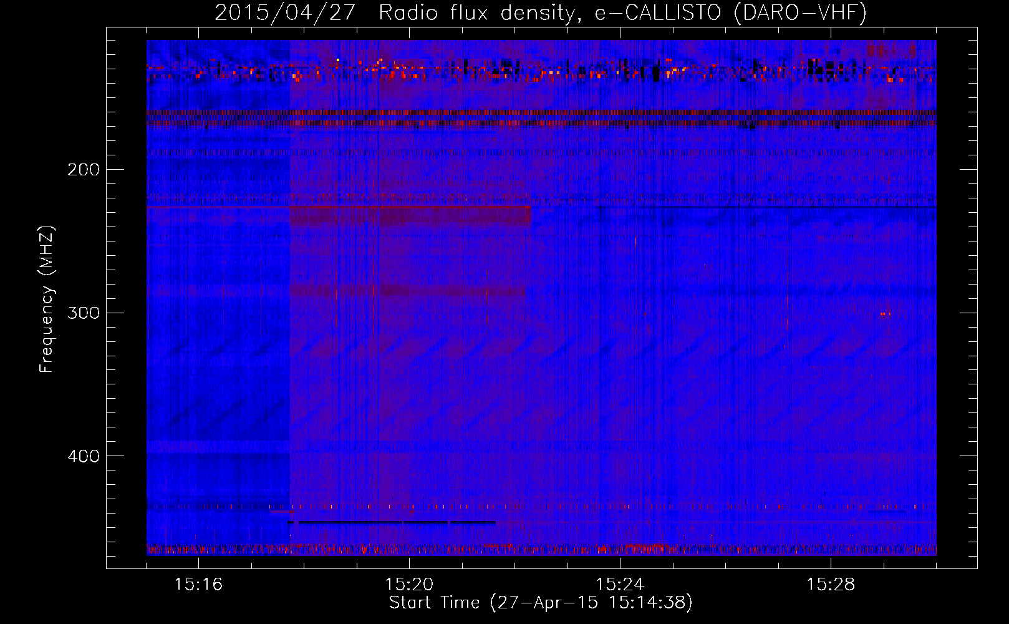Select the "15:28" time tick label
This screenshot has width=1009, height=624.
[x=831, y=584]
